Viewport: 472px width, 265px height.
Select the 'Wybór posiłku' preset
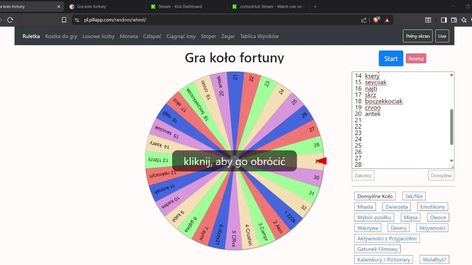[x=374, y=218]
